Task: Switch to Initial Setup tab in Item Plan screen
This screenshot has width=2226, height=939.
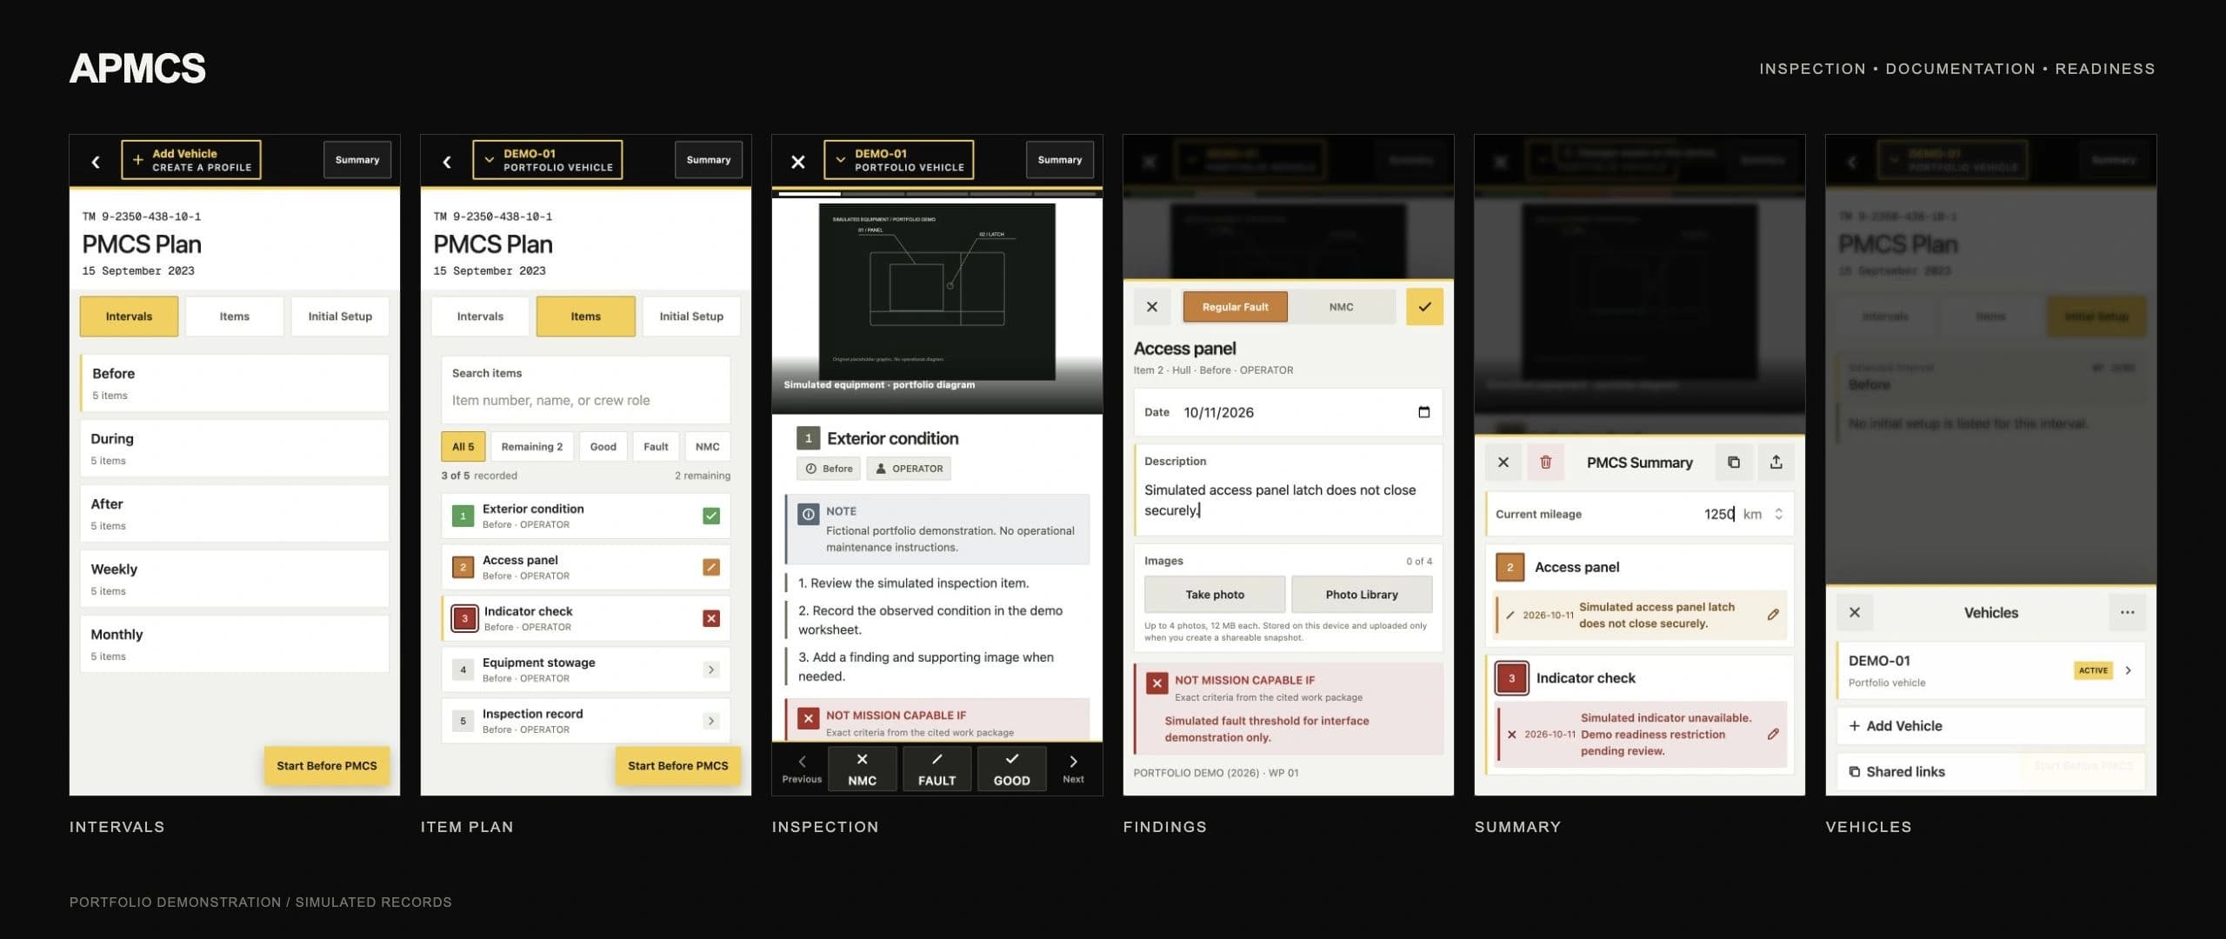Action: (691, 316)
